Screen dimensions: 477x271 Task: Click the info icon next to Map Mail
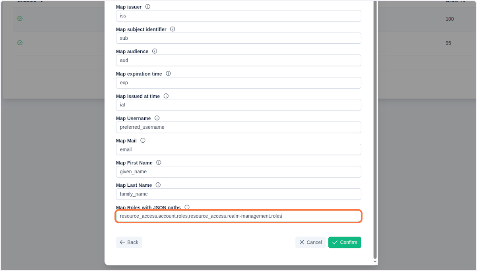[x=143, y=140]
